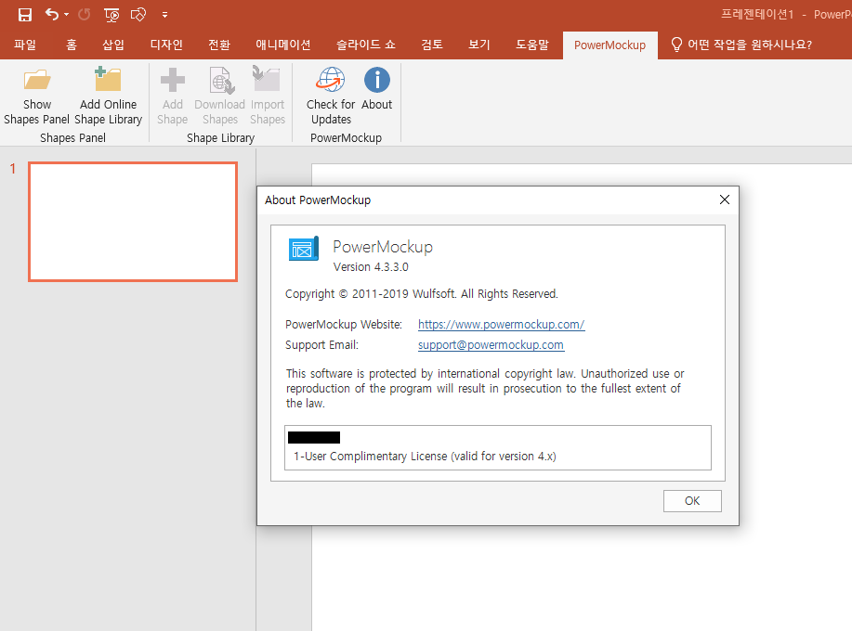Open the 전환 ribbon tab
Image resolution: width=852 pixels, height=631 pixels.
click(219, 45)
